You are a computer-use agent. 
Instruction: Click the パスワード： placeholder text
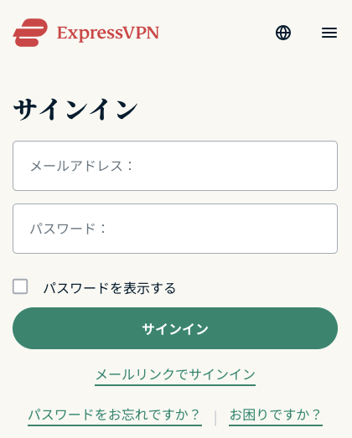[x=68, y=229]
